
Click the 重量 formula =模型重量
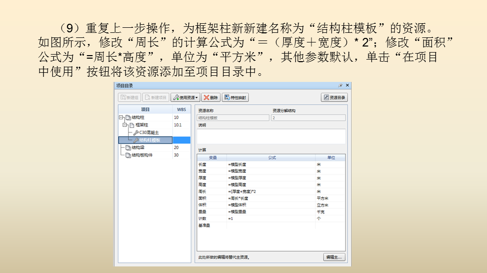coord(271,212)
